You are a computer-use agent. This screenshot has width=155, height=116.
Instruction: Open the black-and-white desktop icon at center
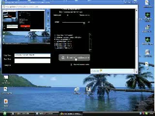(88, 90)
